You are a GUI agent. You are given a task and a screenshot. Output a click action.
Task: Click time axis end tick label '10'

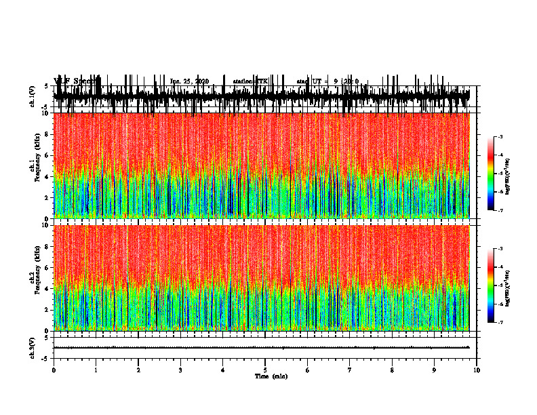pyautogui.click(x=477, y=370)
